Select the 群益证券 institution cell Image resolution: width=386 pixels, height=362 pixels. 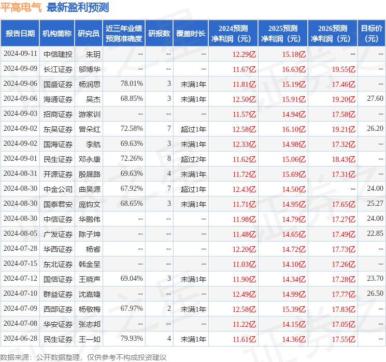58,294
